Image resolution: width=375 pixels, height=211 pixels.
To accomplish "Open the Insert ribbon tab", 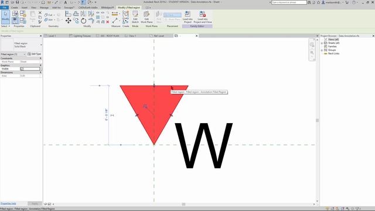I will (25, 8).
